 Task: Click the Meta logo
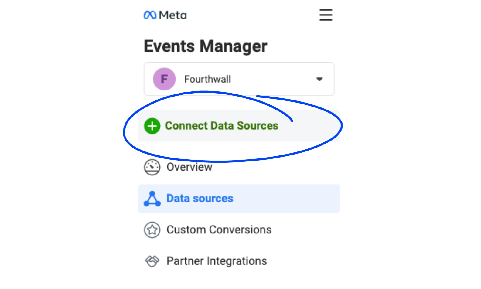[x=165, y=15]
